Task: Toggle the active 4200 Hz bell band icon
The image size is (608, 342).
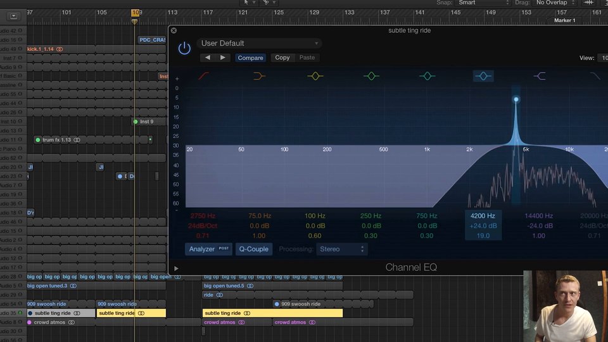Action: (483, 76)
